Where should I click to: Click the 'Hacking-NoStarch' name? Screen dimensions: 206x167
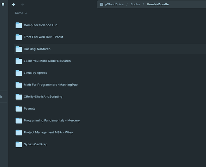pos(37,49)
